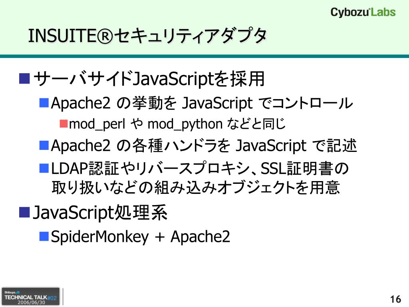Click the line 取り扱いなどの組み込みオブジェクトを用意
Screen dimensions: 409x307
coord(196,187)
